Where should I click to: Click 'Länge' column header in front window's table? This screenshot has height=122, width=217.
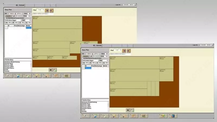tap(100, 66)
